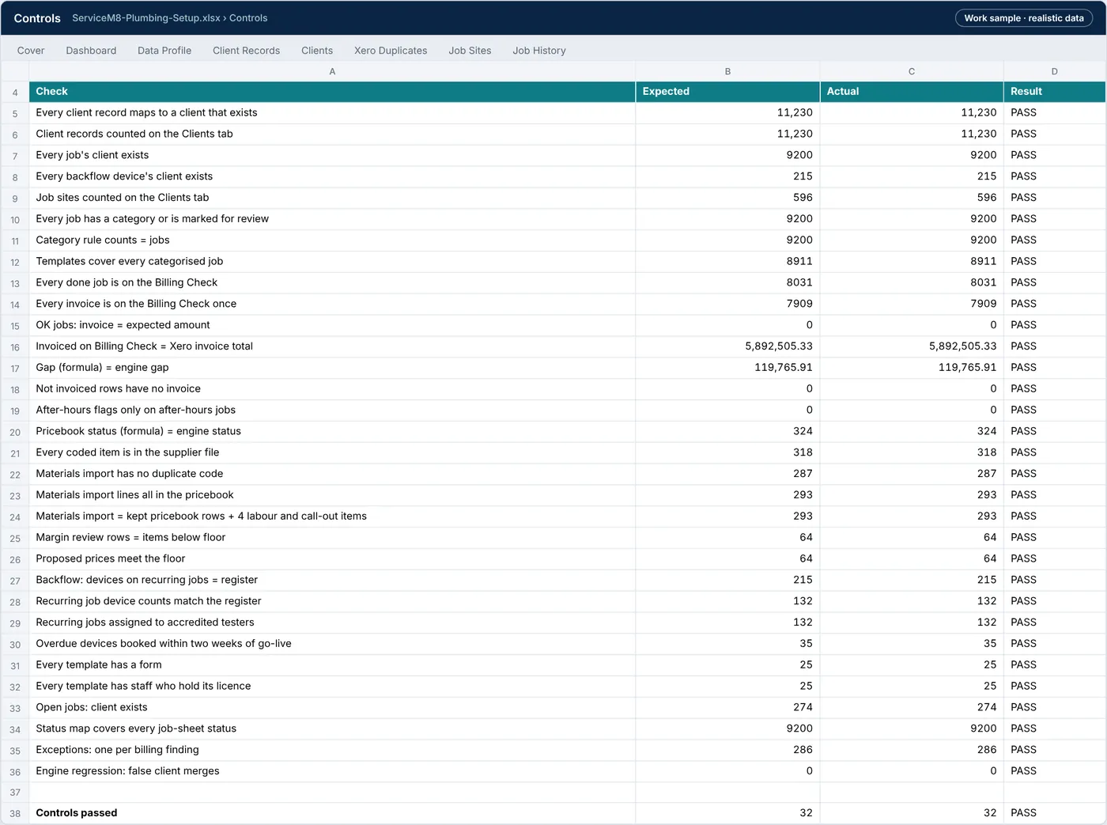Click the 'Result' header cell
The width and height of the screenshot is (1107, 825).
1055,92
